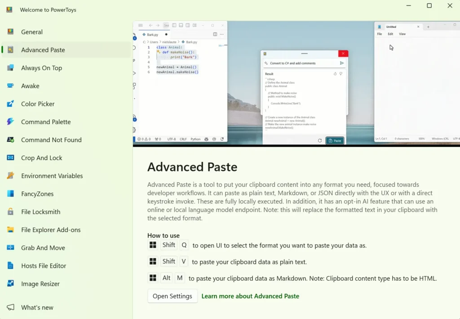Follow Learn more about Advanced Paste link
The height and width of the screenshot is (319, 460).
tap(250, 296)
